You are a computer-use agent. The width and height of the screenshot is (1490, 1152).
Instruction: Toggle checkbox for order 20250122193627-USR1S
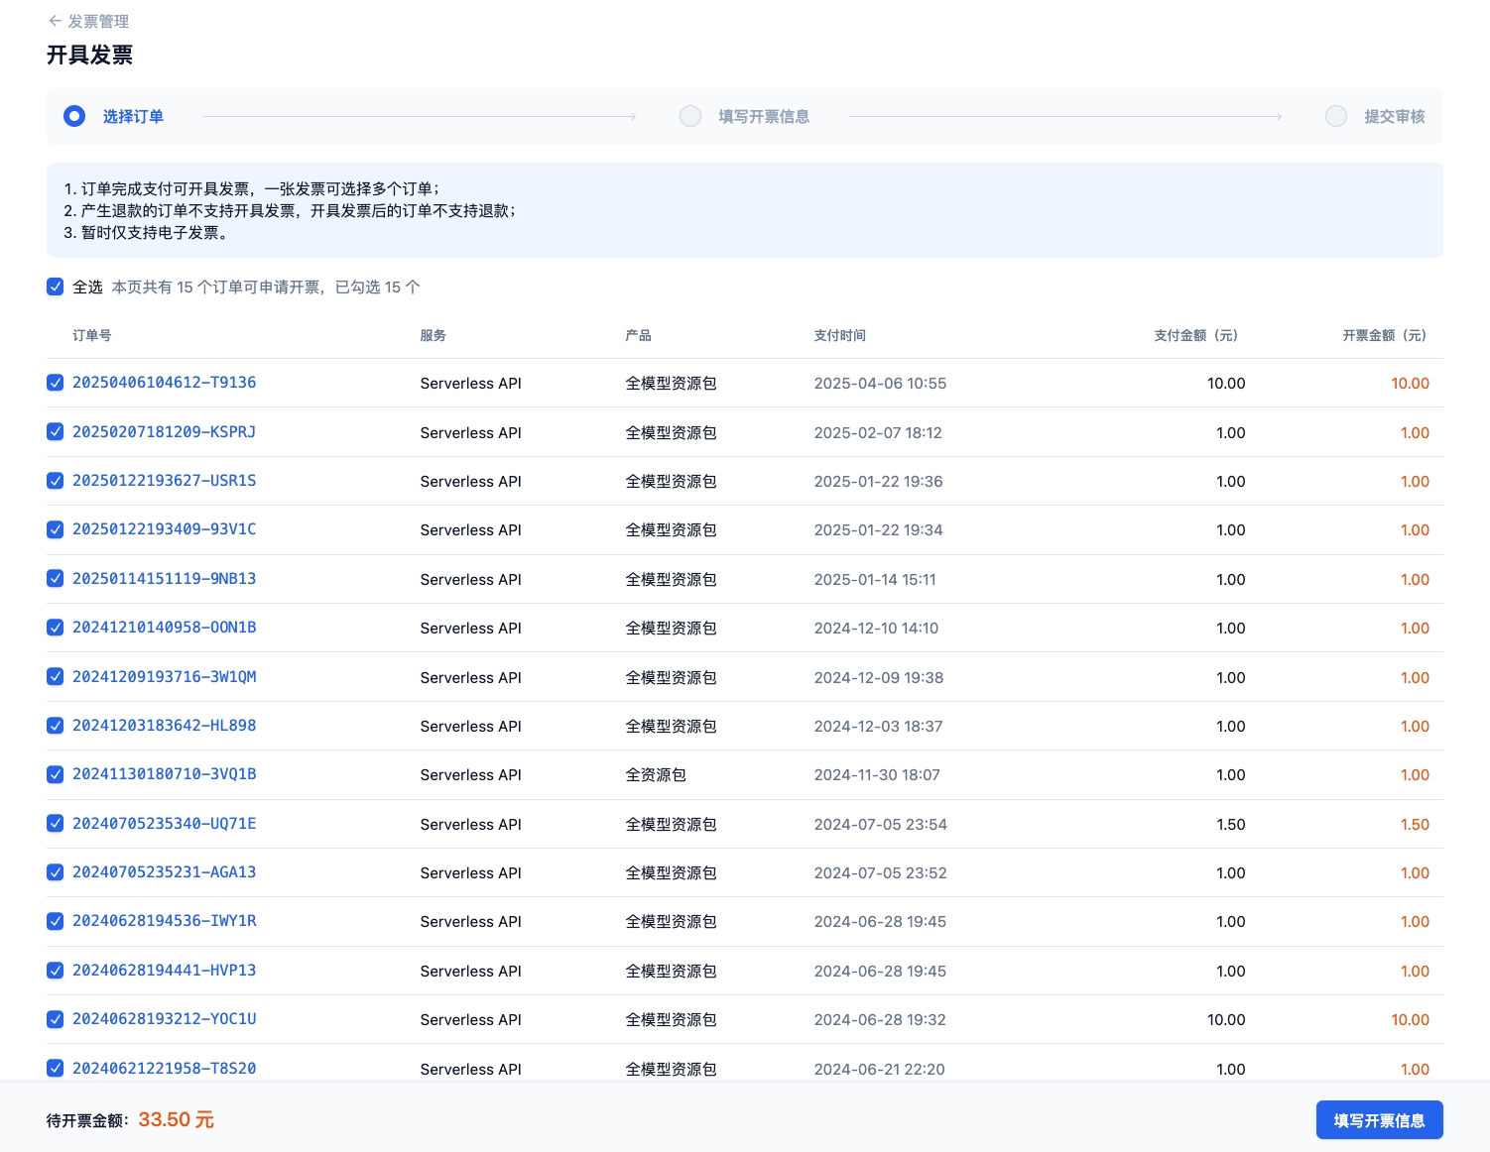point(56,481)
